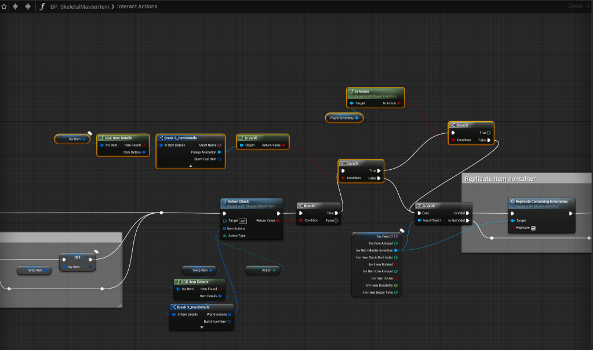Click the Short Name output pin

tap(219, 145)
